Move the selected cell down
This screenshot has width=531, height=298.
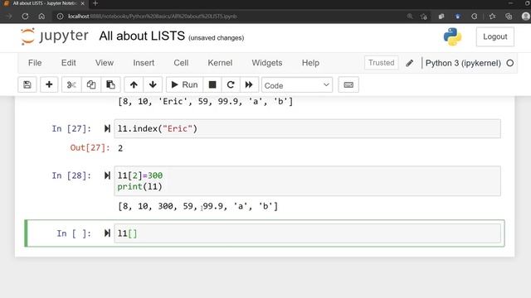click(x=153, y=84)
